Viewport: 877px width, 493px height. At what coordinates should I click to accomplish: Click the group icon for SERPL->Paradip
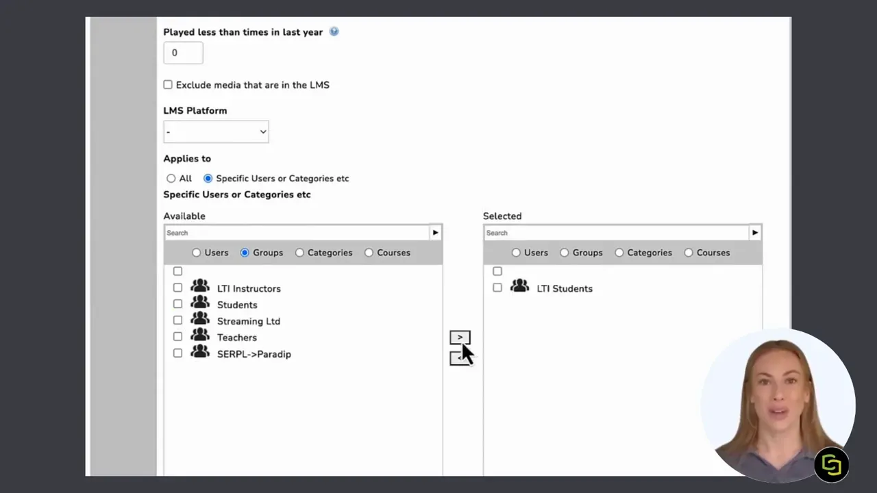click(x=200, y=352)
